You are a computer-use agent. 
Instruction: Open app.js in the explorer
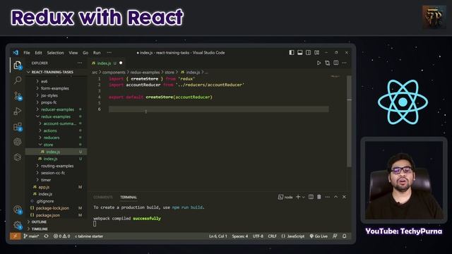tap(44, 187)
